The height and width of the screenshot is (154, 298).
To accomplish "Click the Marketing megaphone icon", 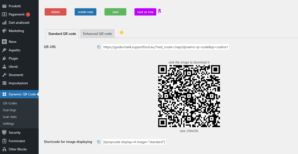I will click(4, 31).
